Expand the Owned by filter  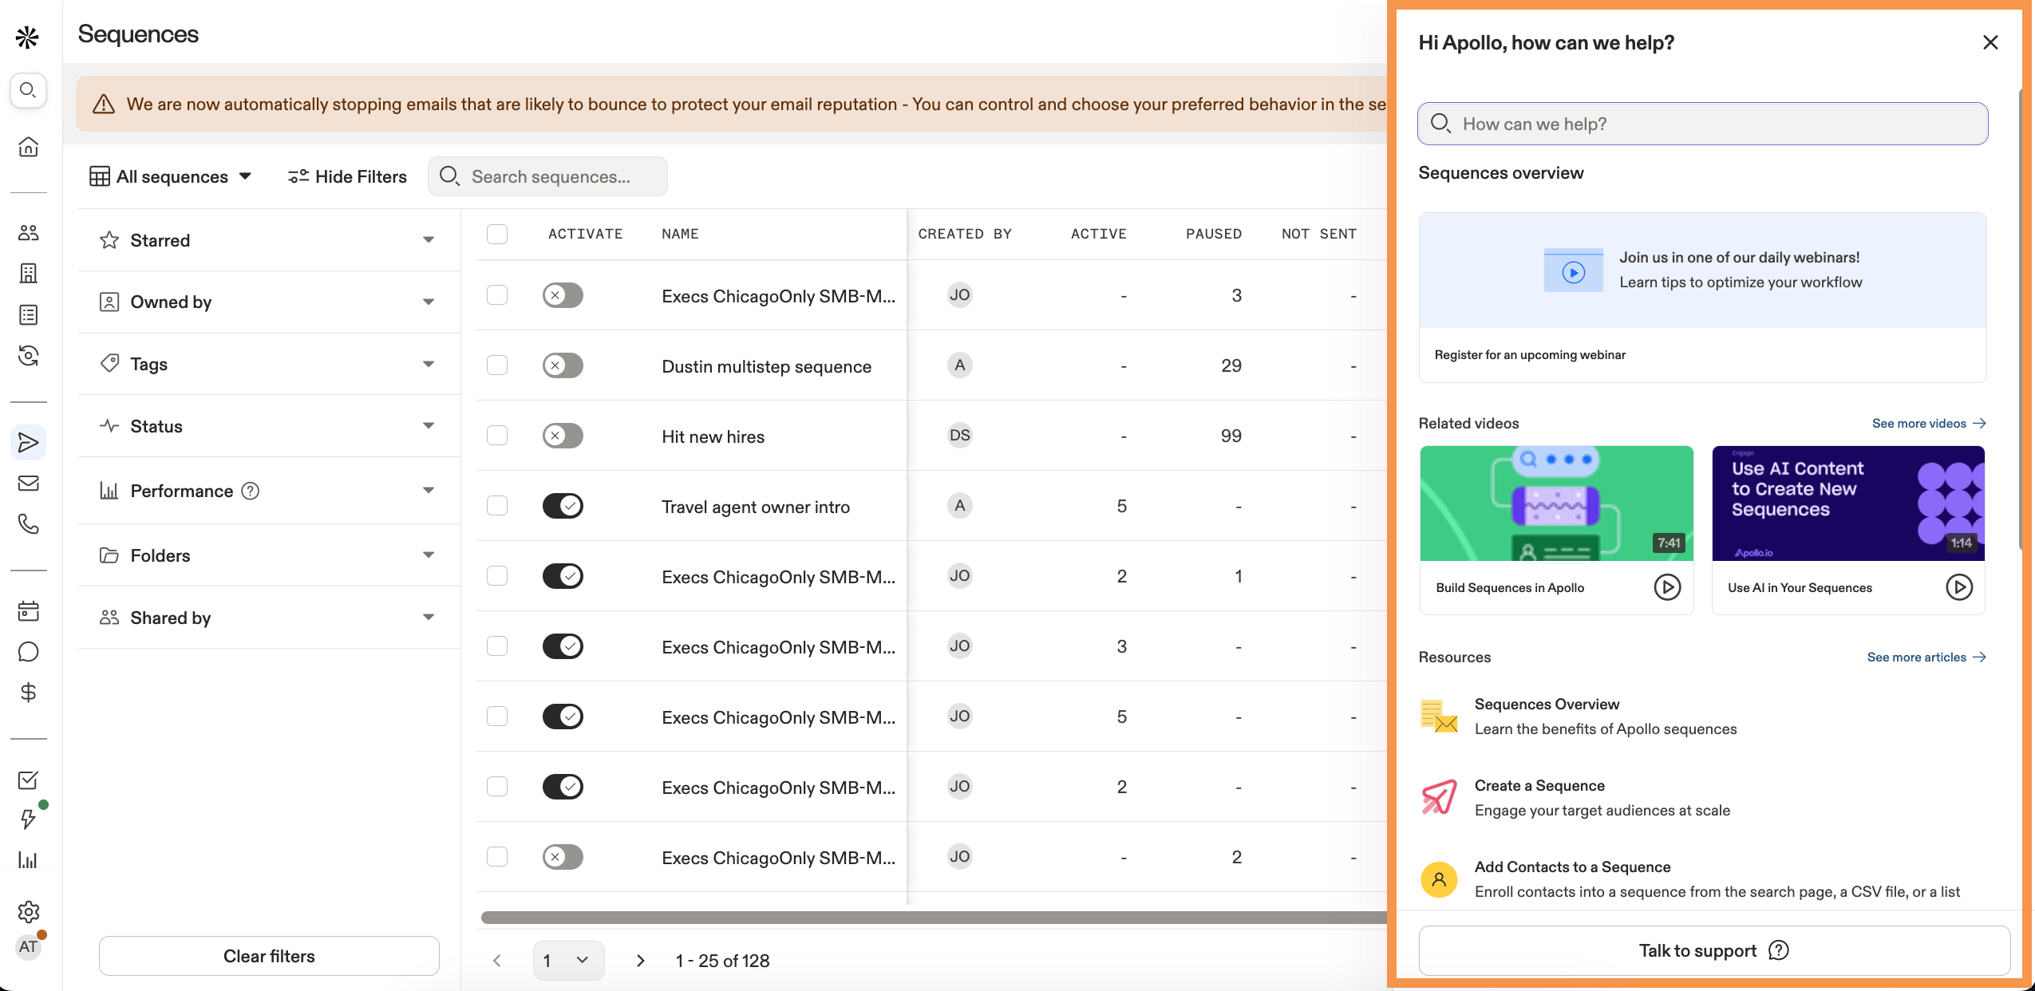(269, 302)
